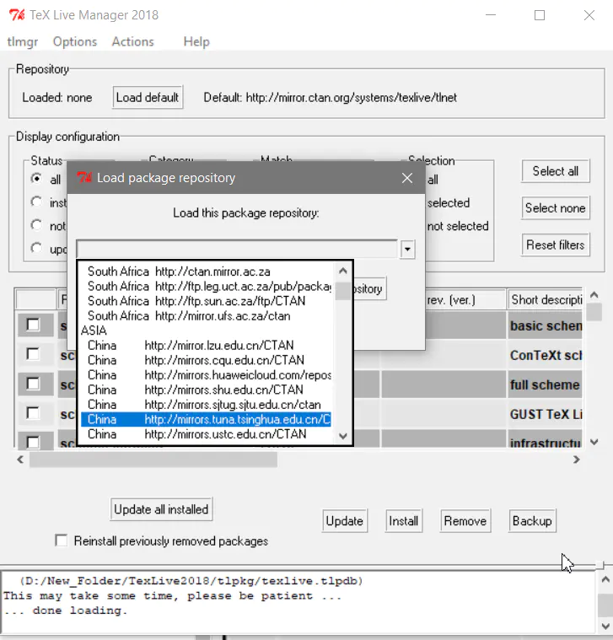Image resolution: width=613 pixels, height=640 pixels.
Task: Click the mirror list scroll down arrow
Action: (343, 436)
